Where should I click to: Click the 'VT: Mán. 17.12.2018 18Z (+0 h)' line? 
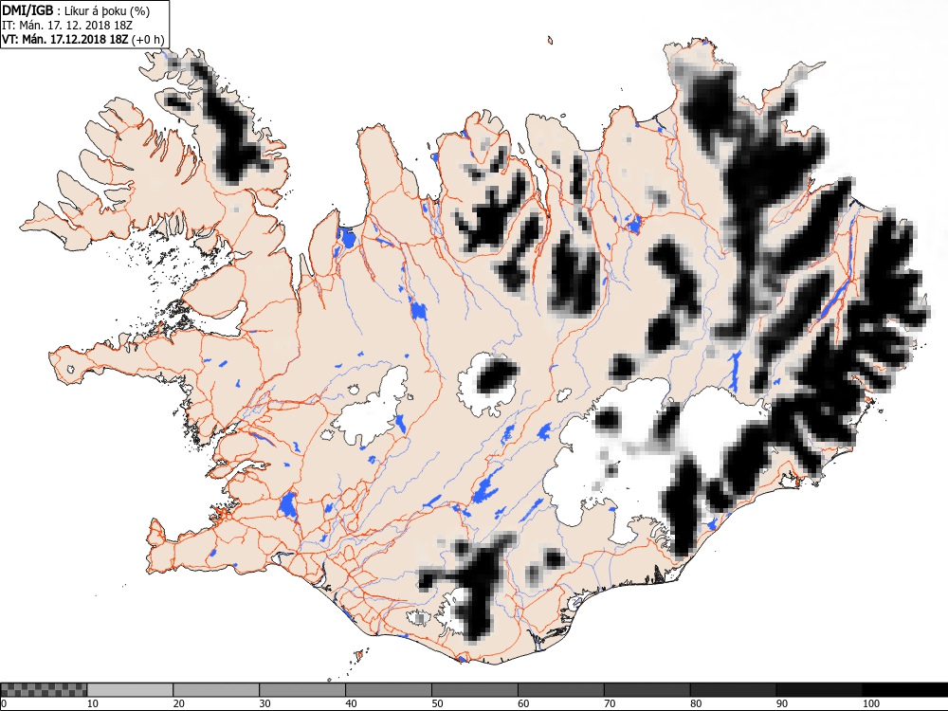coord(82,39)
